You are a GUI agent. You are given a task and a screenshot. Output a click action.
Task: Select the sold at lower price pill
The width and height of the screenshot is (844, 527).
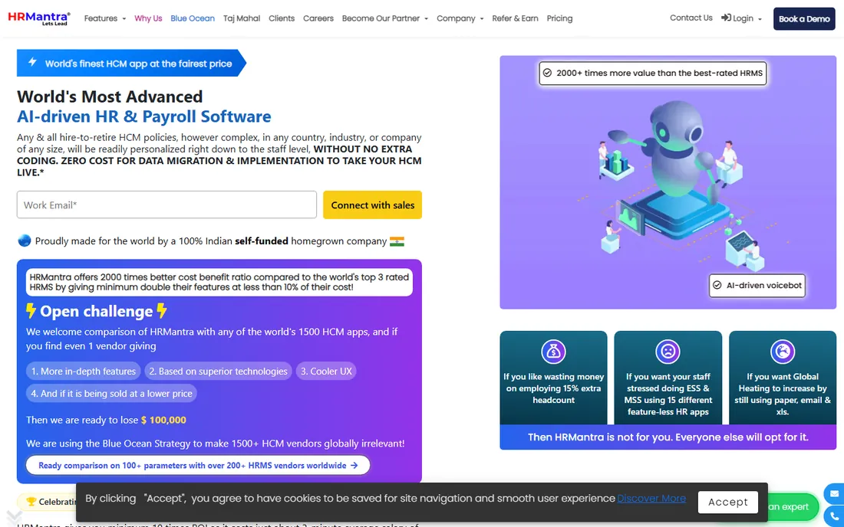[111, 393]
